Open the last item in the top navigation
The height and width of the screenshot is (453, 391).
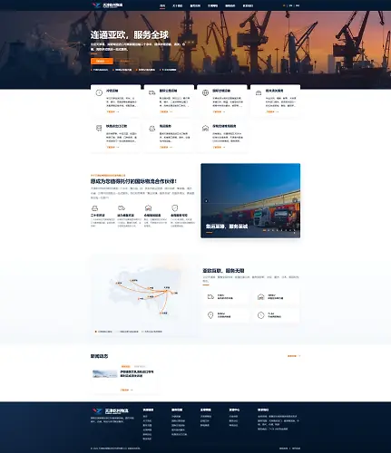pyautogui.click(x=248, y=5)
